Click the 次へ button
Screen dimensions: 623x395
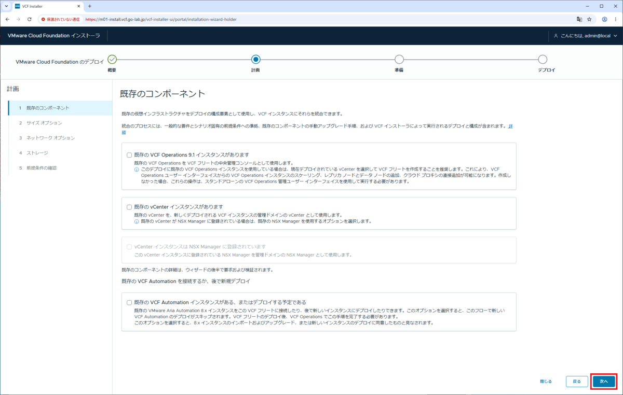pos(604,381)
